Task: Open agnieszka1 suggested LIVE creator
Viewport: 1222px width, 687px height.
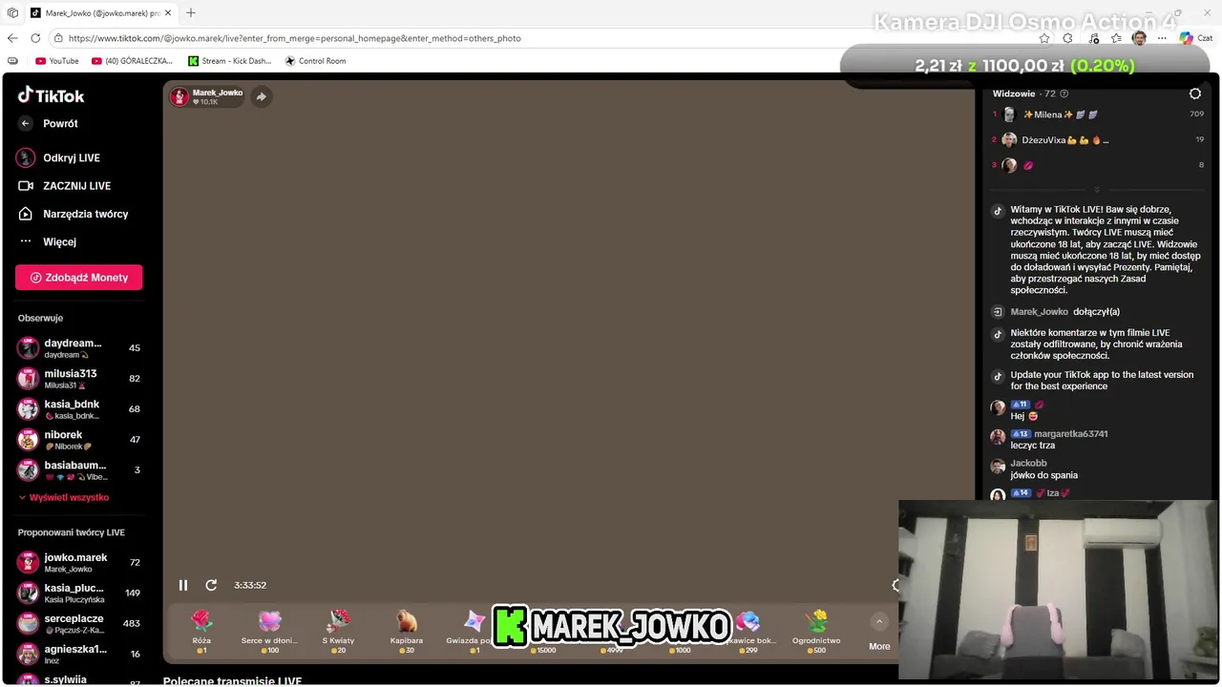Action: pos(78,654)
